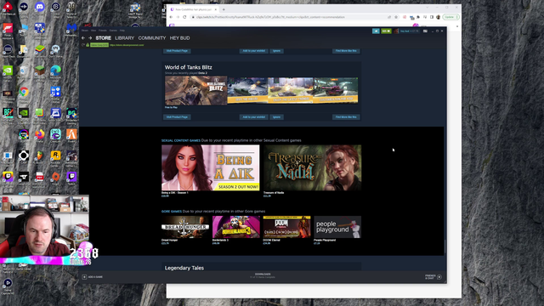Viewport: 544px width, 306px height.
Task: Open the Rockstar Games Launcher shortcut
Action: 55,155
